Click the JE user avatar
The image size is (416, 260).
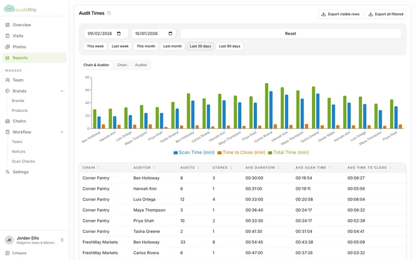pyautogui.click(x=9, y=240)
